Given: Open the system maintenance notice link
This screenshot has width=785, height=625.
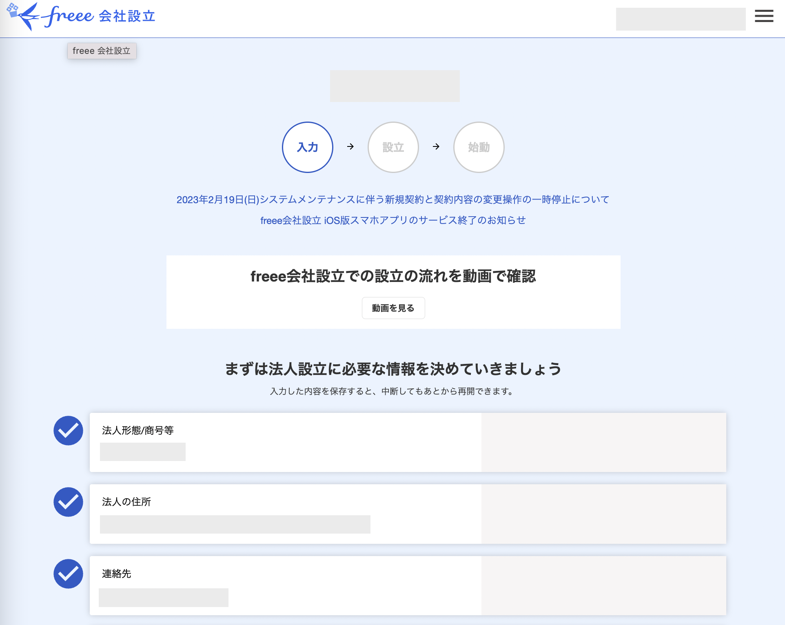Looking at the screenshot, I should (393, 199).
